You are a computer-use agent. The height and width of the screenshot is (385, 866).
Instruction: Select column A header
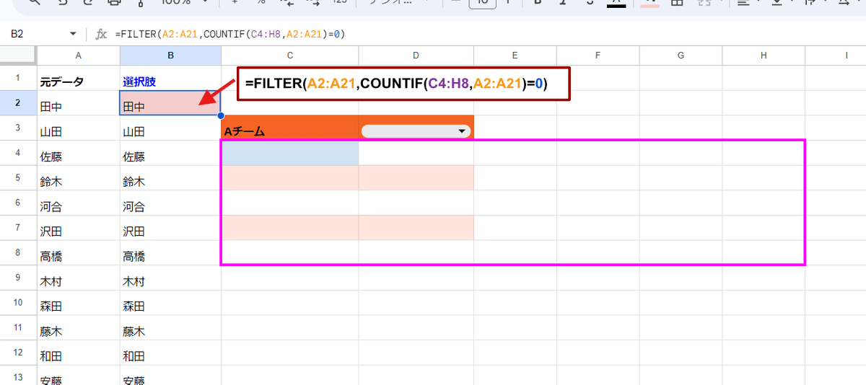tap(79, 55)
